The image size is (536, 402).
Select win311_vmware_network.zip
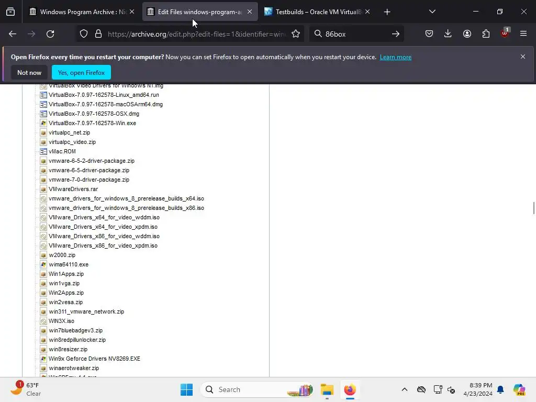coord(86,311)
